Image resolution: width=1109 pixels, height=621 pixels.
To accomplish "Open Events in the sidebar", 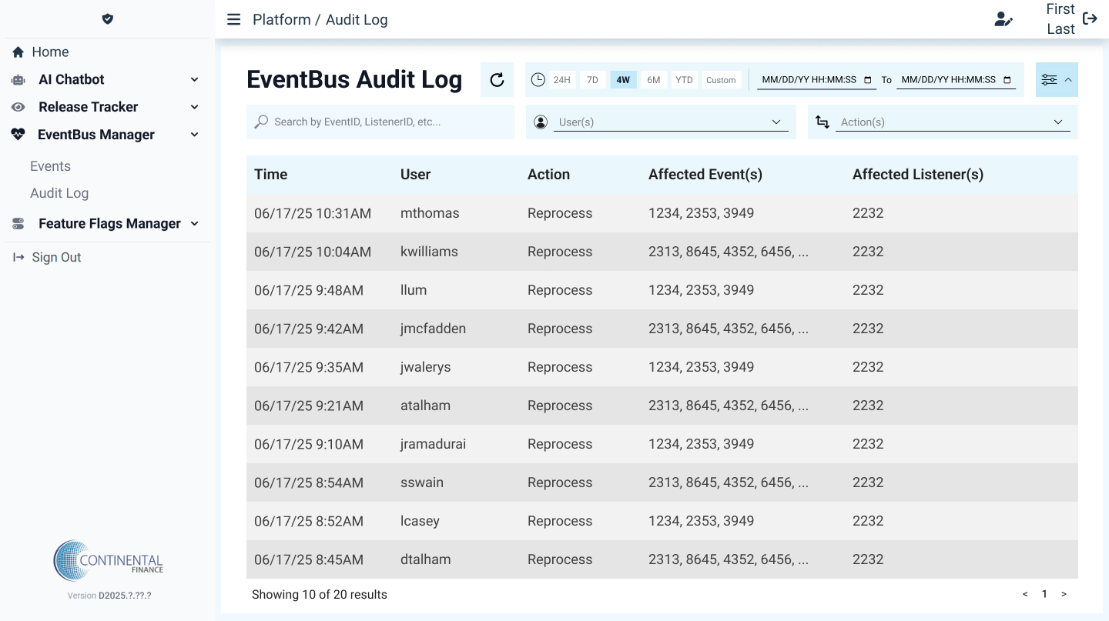I will [x=50, y=166].
